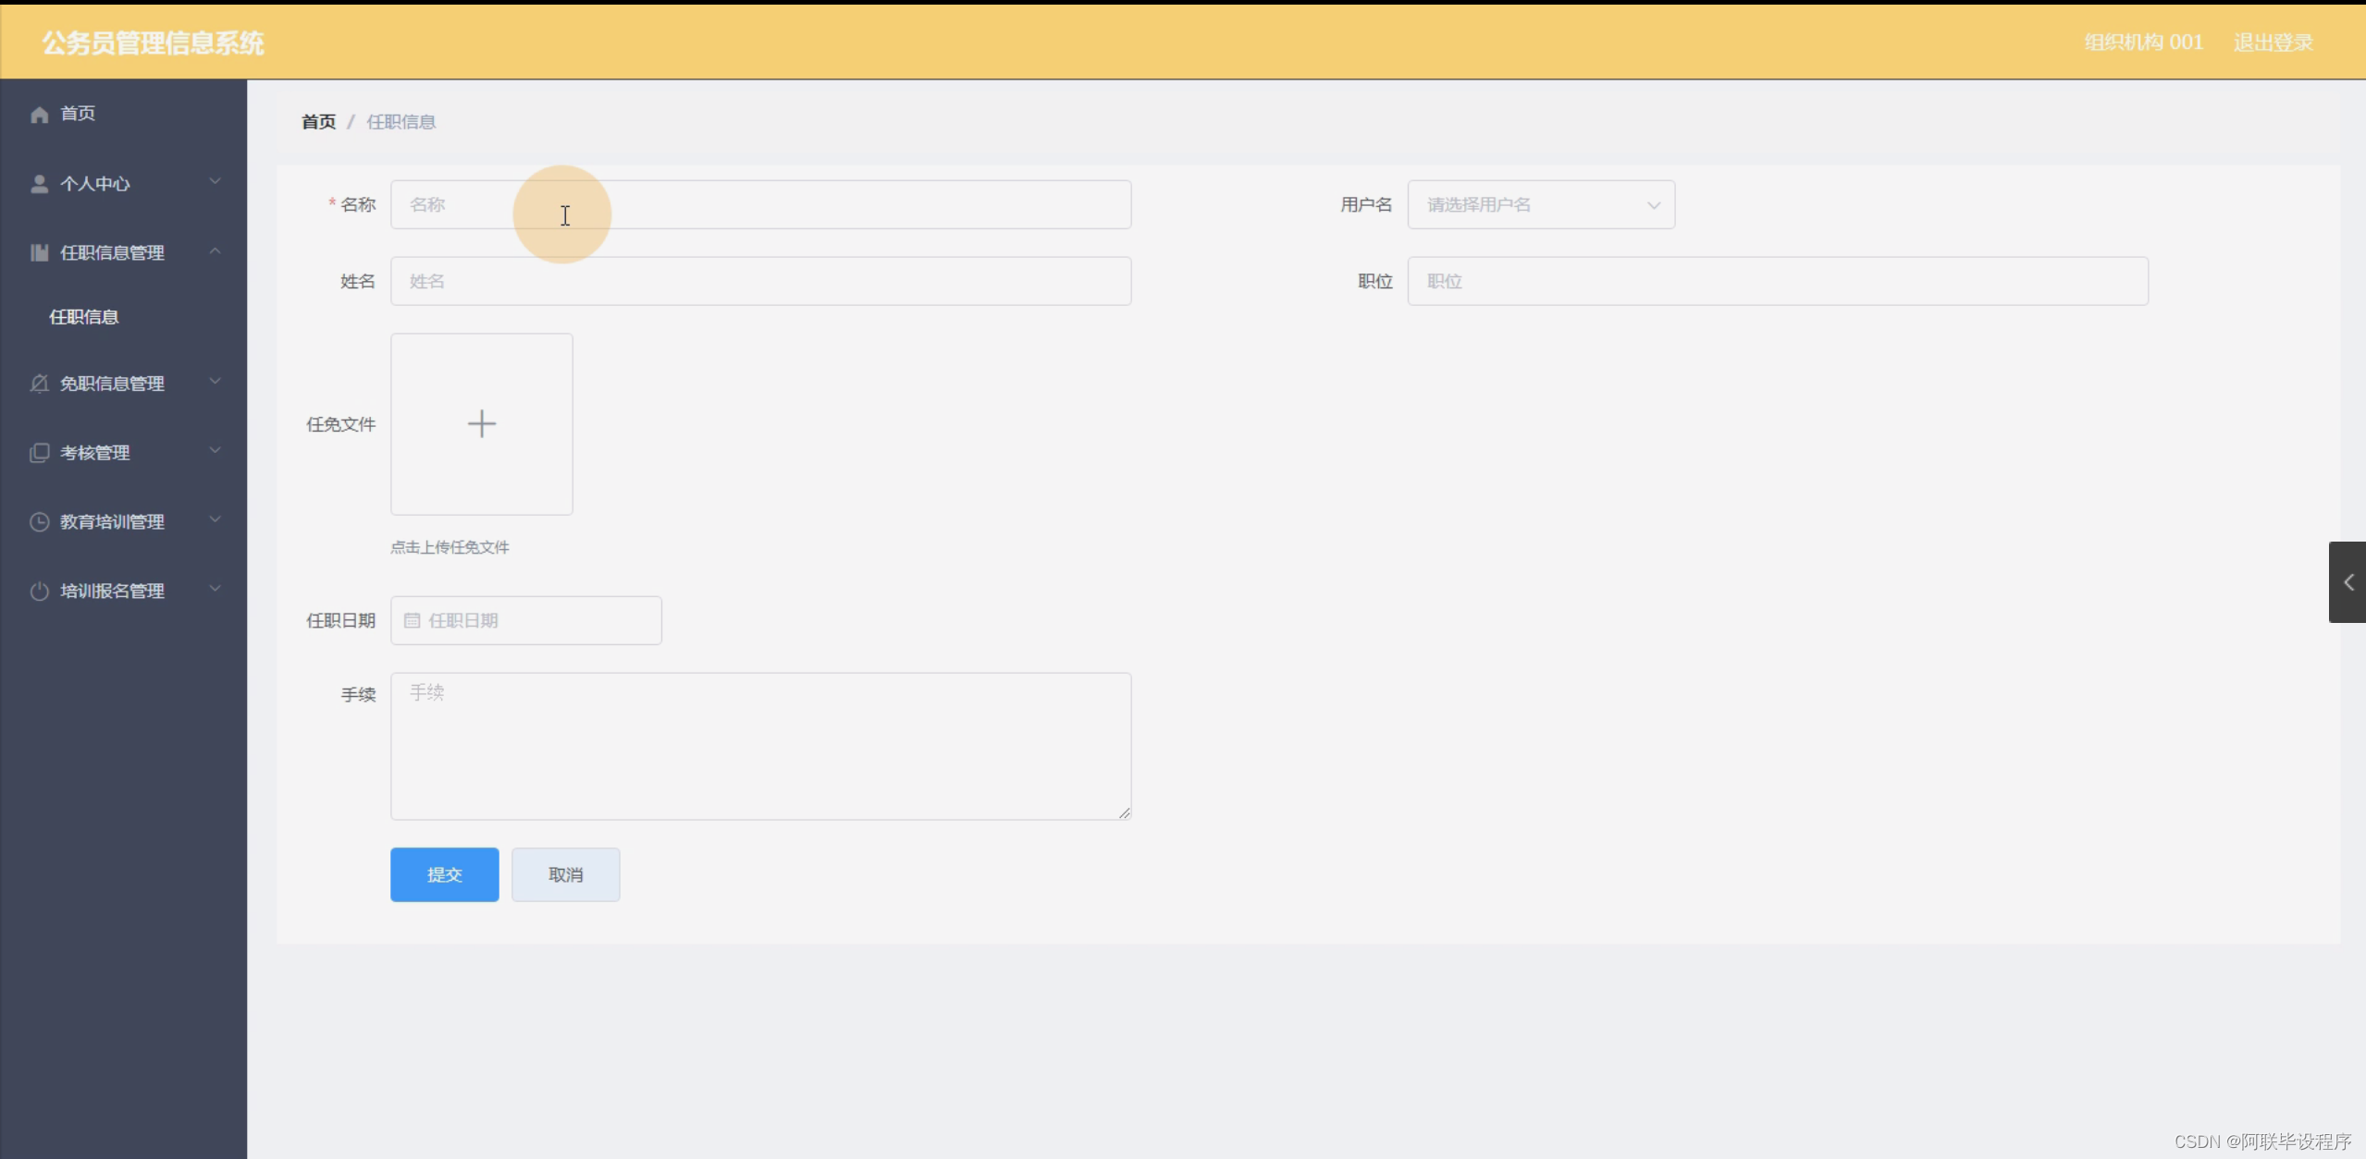
Task: Click the 免职信息管理 sidebar icon
Action: click(x=39, y=384)
